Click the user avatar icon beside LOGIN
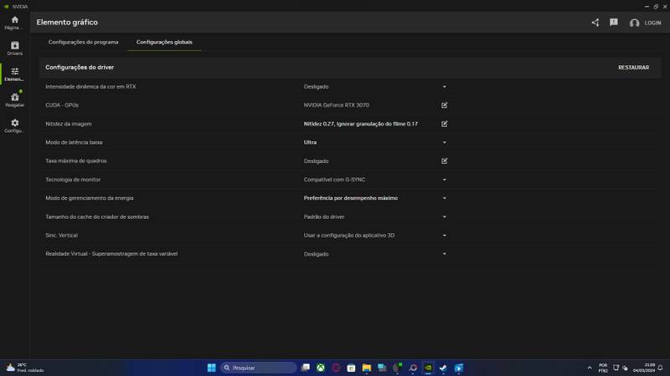The image size is (670, 376). [x=634, y=23]
